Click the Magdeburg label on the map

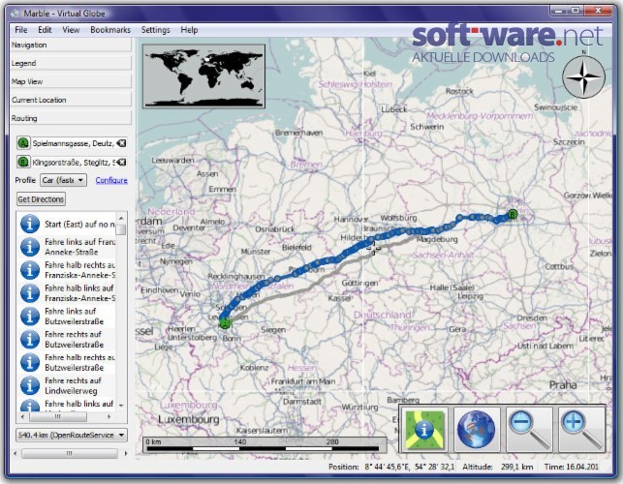pos(437,239)
